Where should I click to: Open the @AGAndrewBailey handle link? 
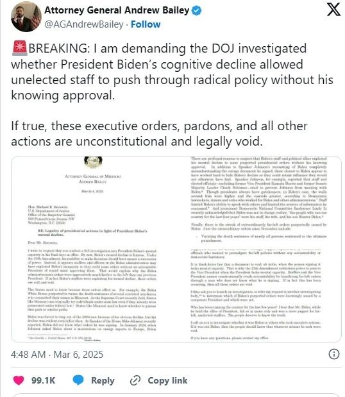click(84, 24)
